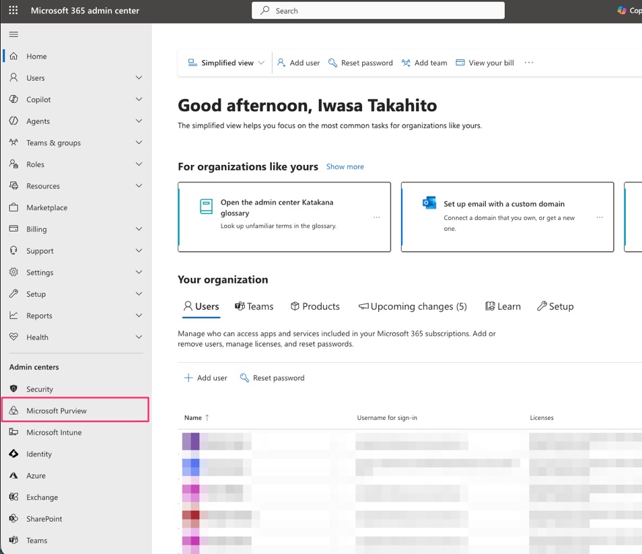Expand the Teams & groups chevron

tap(139, 143)
